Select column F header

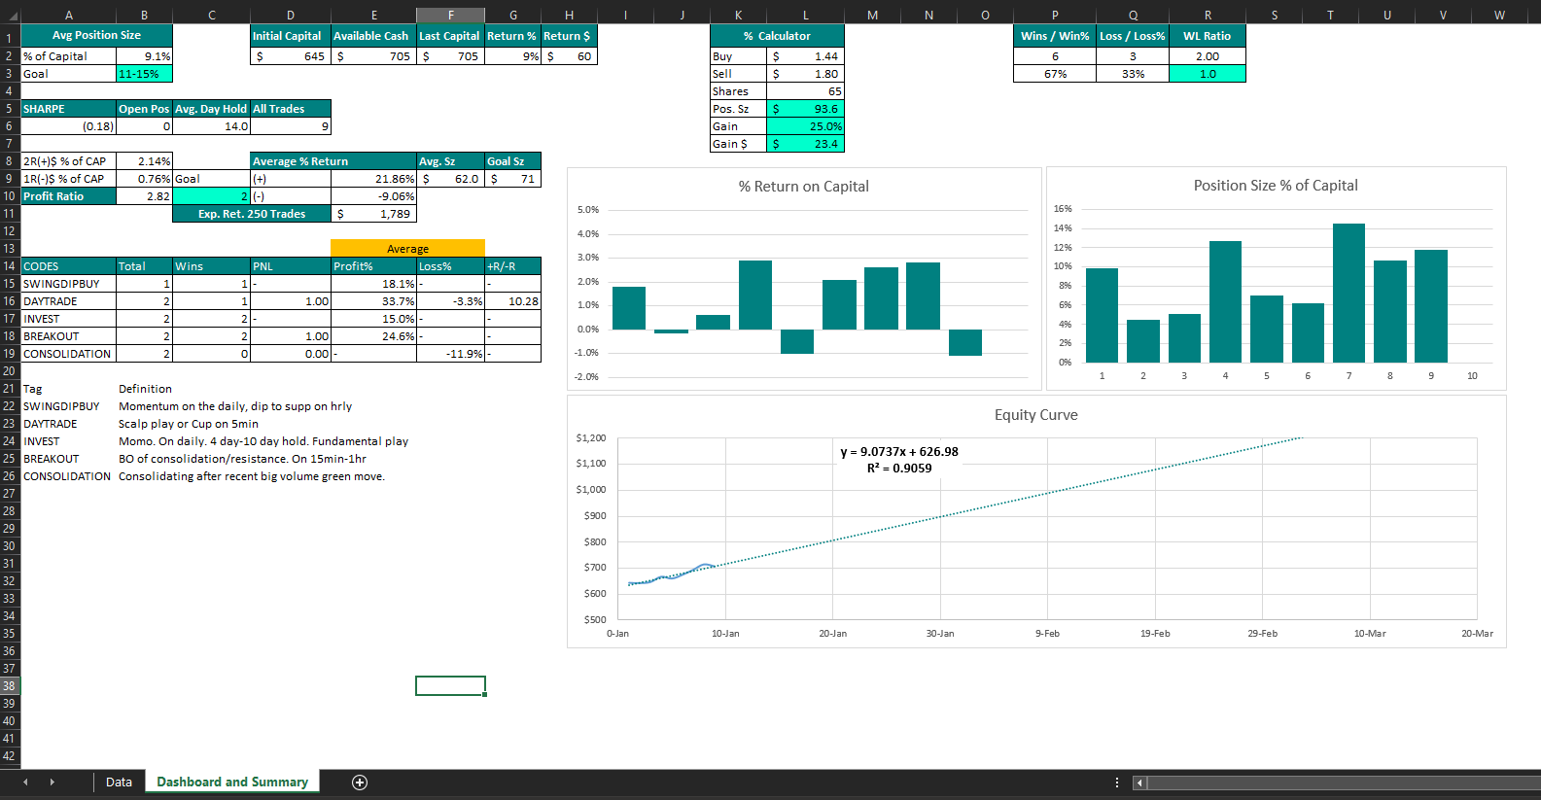coord(450,15)
